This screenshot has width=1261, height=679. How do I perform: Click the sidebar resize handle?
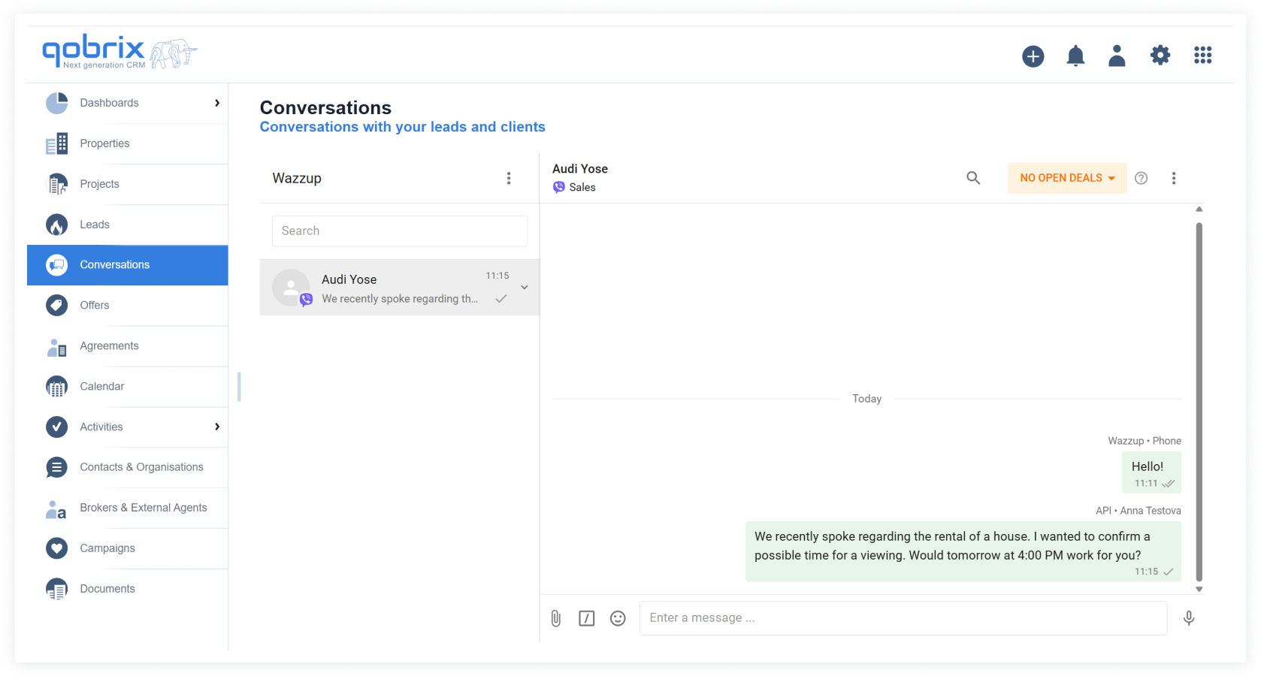click(x=239, y=387)
